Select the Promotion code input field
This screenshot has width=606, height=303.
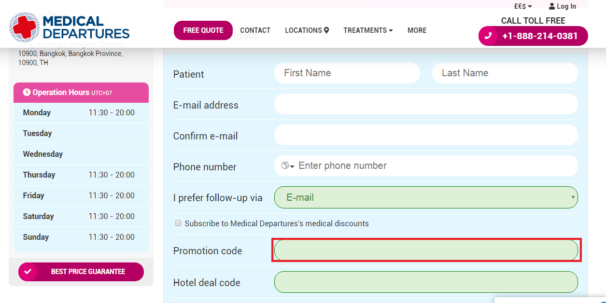pyautogui.click(x=425, y=250)
